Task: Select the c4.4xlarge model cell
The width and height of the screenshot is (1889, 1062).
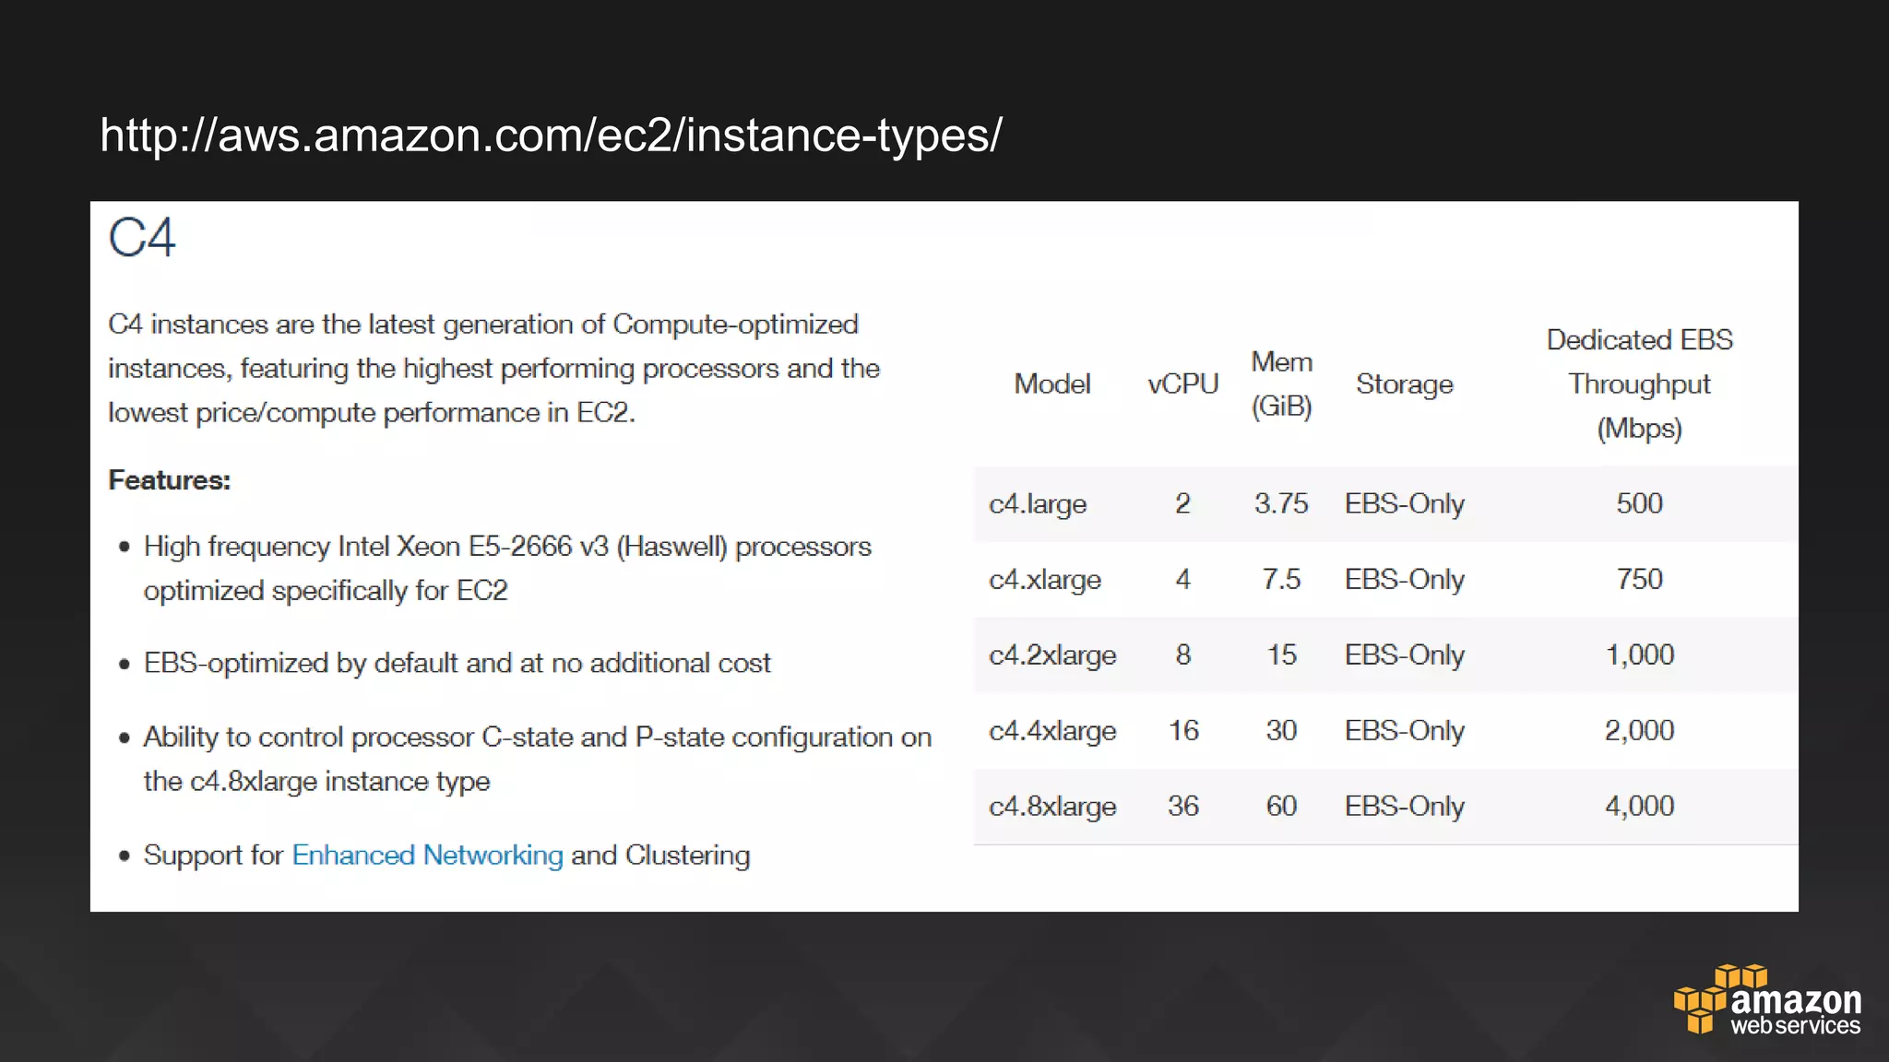Action: [1052, 731]
